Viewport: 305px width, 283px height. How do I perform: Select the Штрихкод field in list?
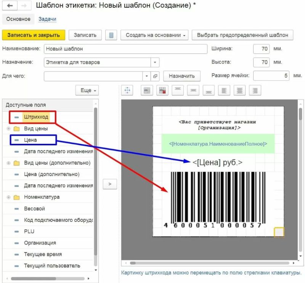click(36, 117)
